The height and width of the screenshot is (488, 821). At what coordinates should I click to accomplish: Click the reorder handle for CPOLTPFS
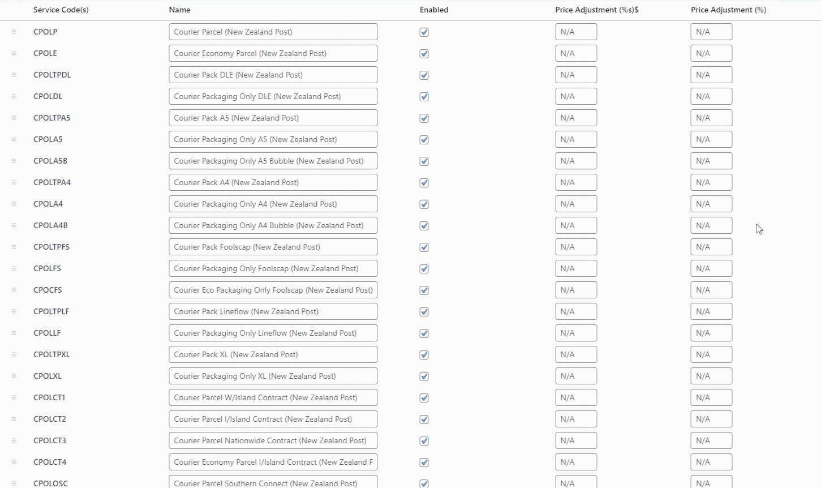pos(14,247)
